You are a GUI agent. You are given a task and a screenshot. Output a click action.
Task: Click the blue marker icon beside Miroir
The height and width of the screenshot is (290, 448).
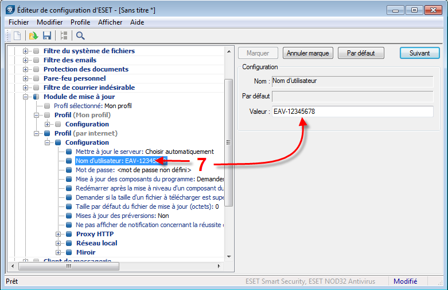[69, 252]
